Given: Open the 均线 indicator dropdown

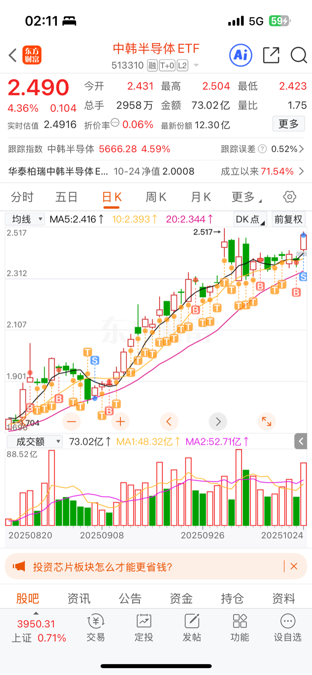Looking at the screenshot, I should pos(25,220).
